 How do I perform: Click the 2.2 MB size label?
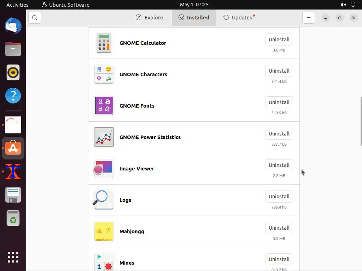[279, 176]
